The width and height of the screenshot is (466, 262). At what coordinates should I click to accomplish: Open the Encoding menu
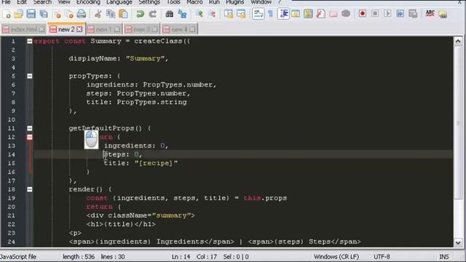pyautogui.click(x=88, y=2)
